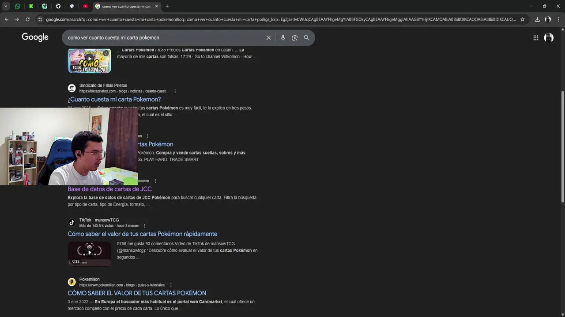Open the Chrome profile avatar
The image size is (565, 317).
(548, 19)
